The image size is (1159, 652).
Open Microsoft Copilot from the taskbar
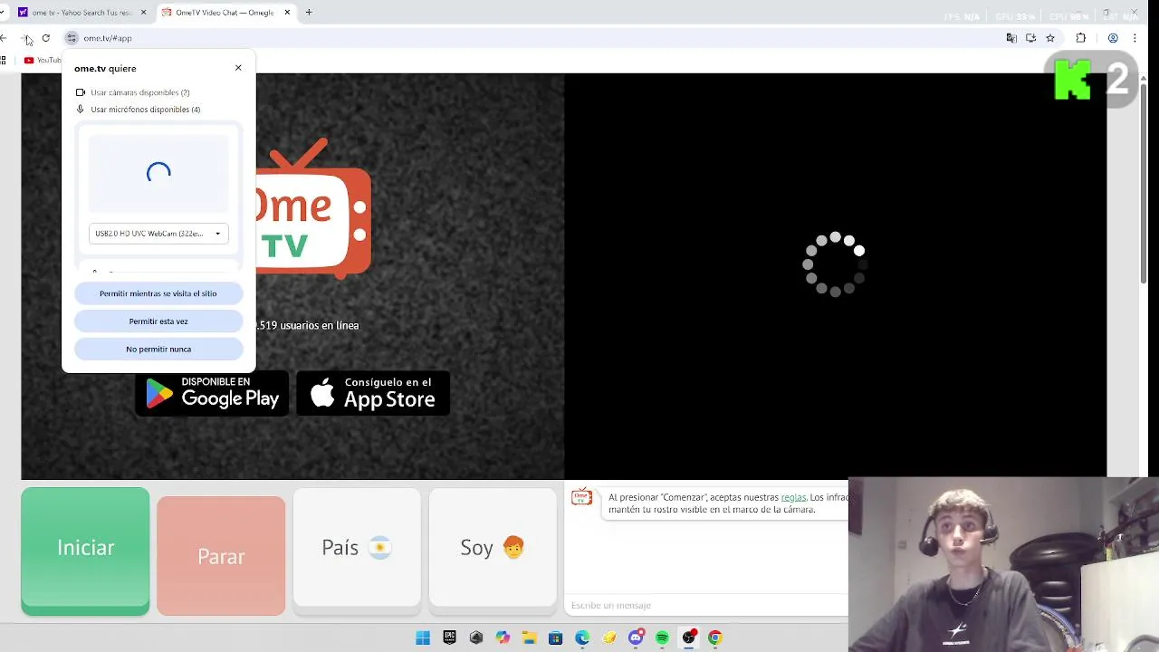[503, 638]
